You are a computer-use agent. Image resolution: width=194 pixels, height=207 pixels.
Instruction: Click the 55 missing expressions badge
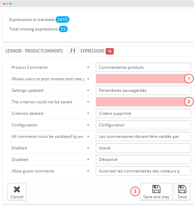pyautogui.click(x=63, y=29)
